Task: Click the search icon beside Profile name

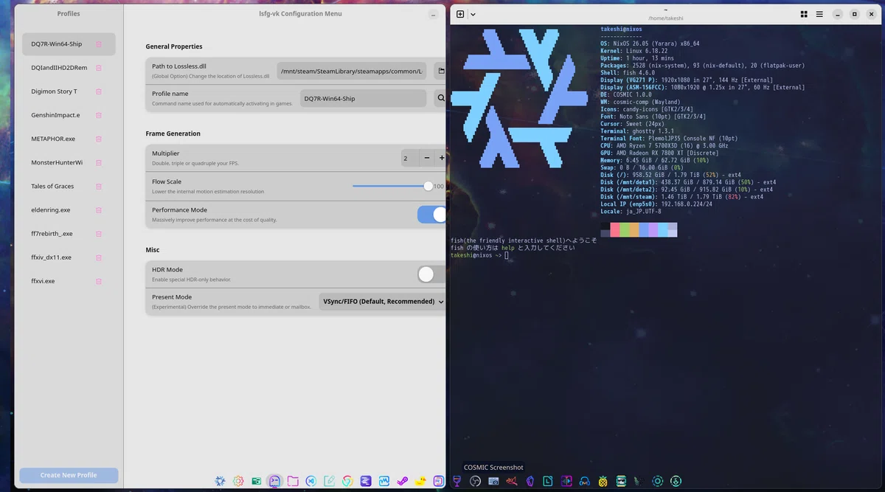Action: coord(440,98)
